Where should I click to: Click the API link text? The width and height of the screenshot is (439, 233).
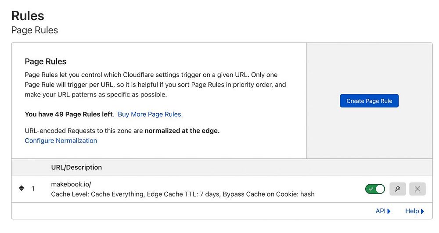(380, 211)
